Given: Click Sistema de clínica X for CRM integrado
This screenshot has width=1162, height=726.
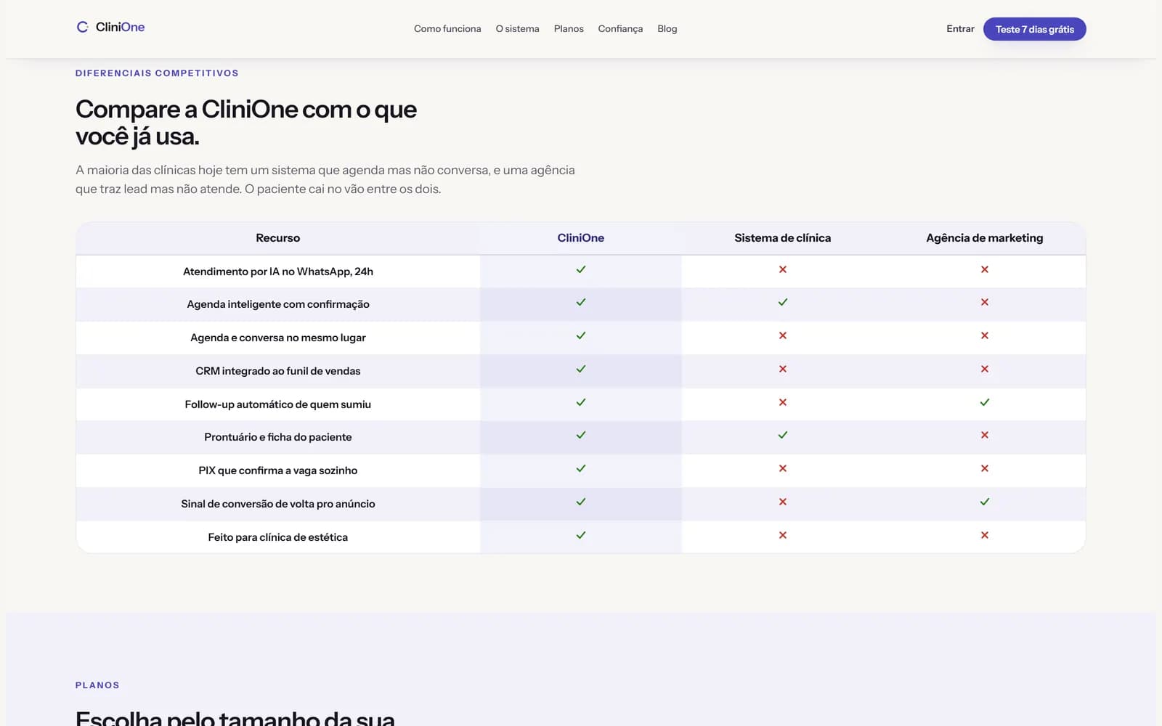Looking at the screenshot, I should pyautogui.click(x=783, y=369).
